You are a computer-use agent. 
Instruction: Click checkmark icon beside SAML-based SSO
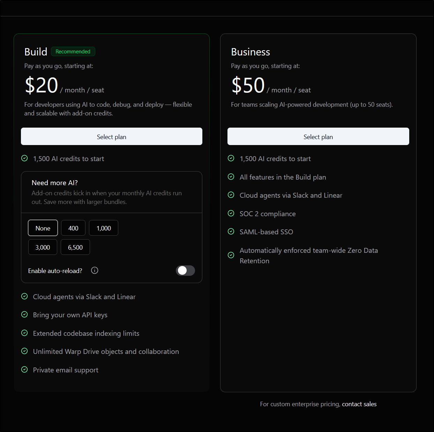pos(231,232)
